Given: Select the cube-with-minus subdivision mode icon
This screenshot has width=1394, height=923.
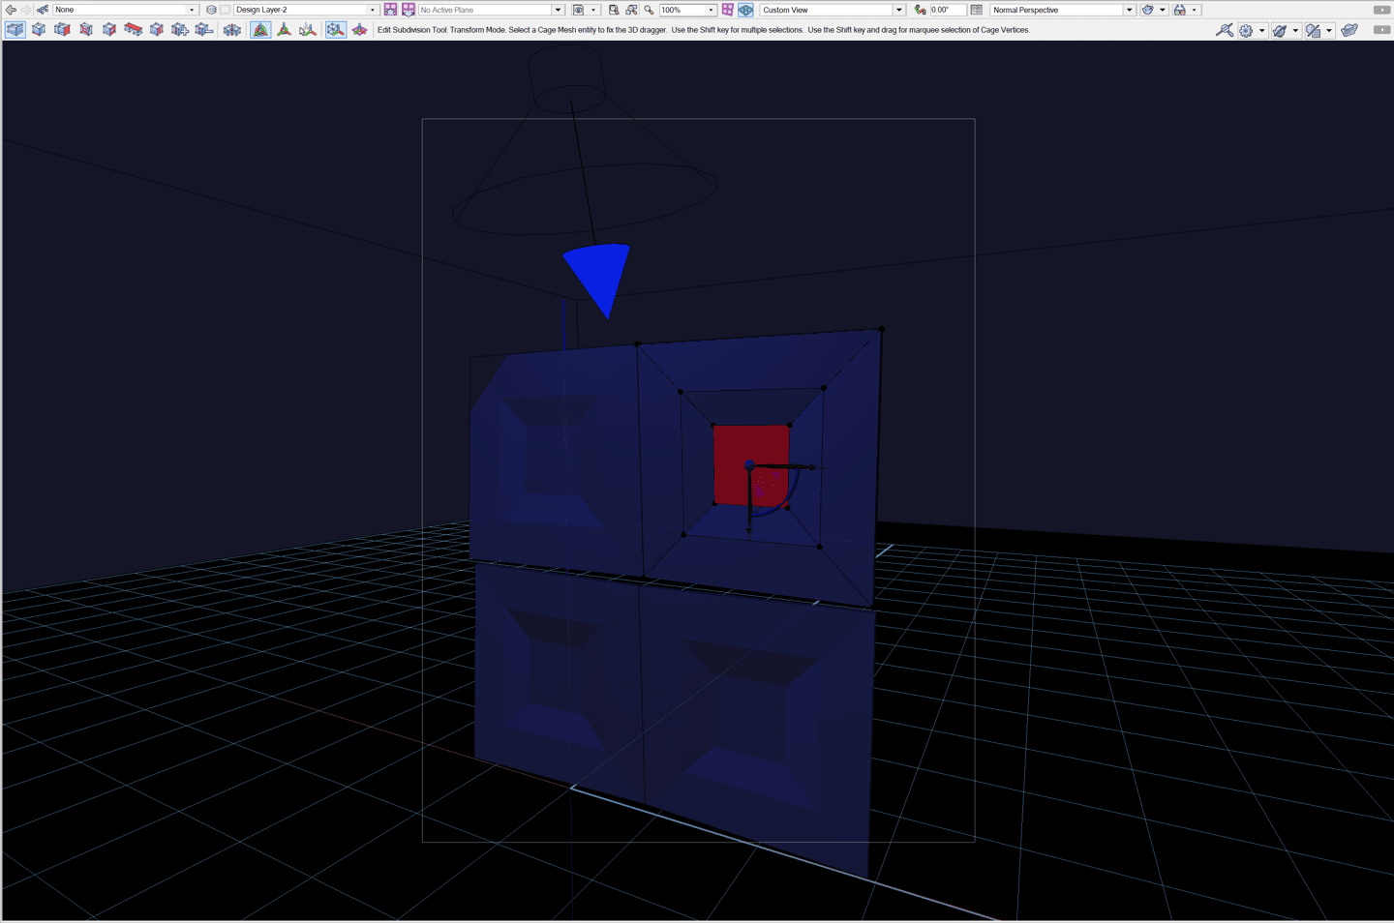Looking at the screenshot, I should pos(203,30).
